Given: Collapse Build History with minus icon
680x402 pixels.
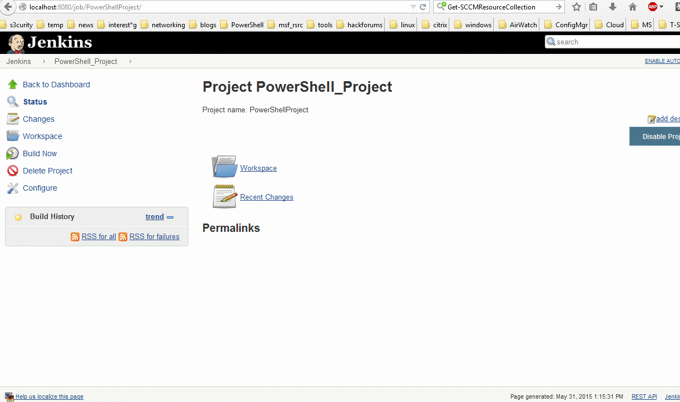Looking at the screenshot, I should [x=170, y=217].
